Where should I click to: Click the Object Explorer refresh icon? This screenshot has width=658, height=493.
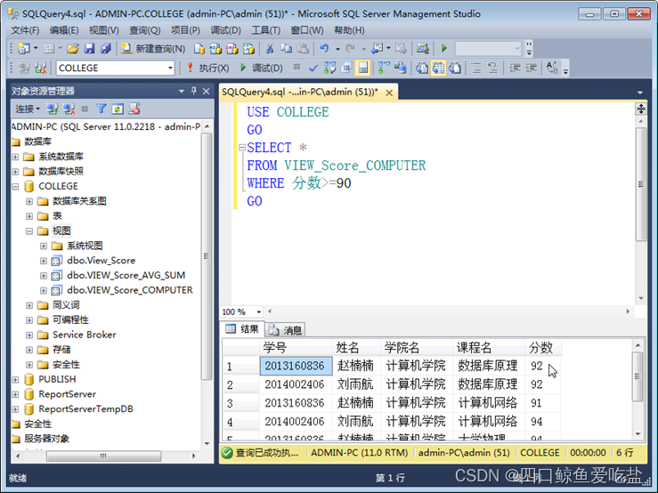117,109
